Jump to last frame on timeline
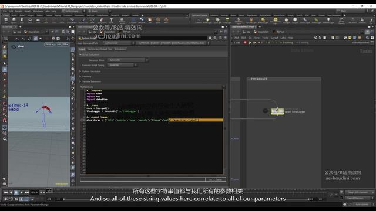 26,192
